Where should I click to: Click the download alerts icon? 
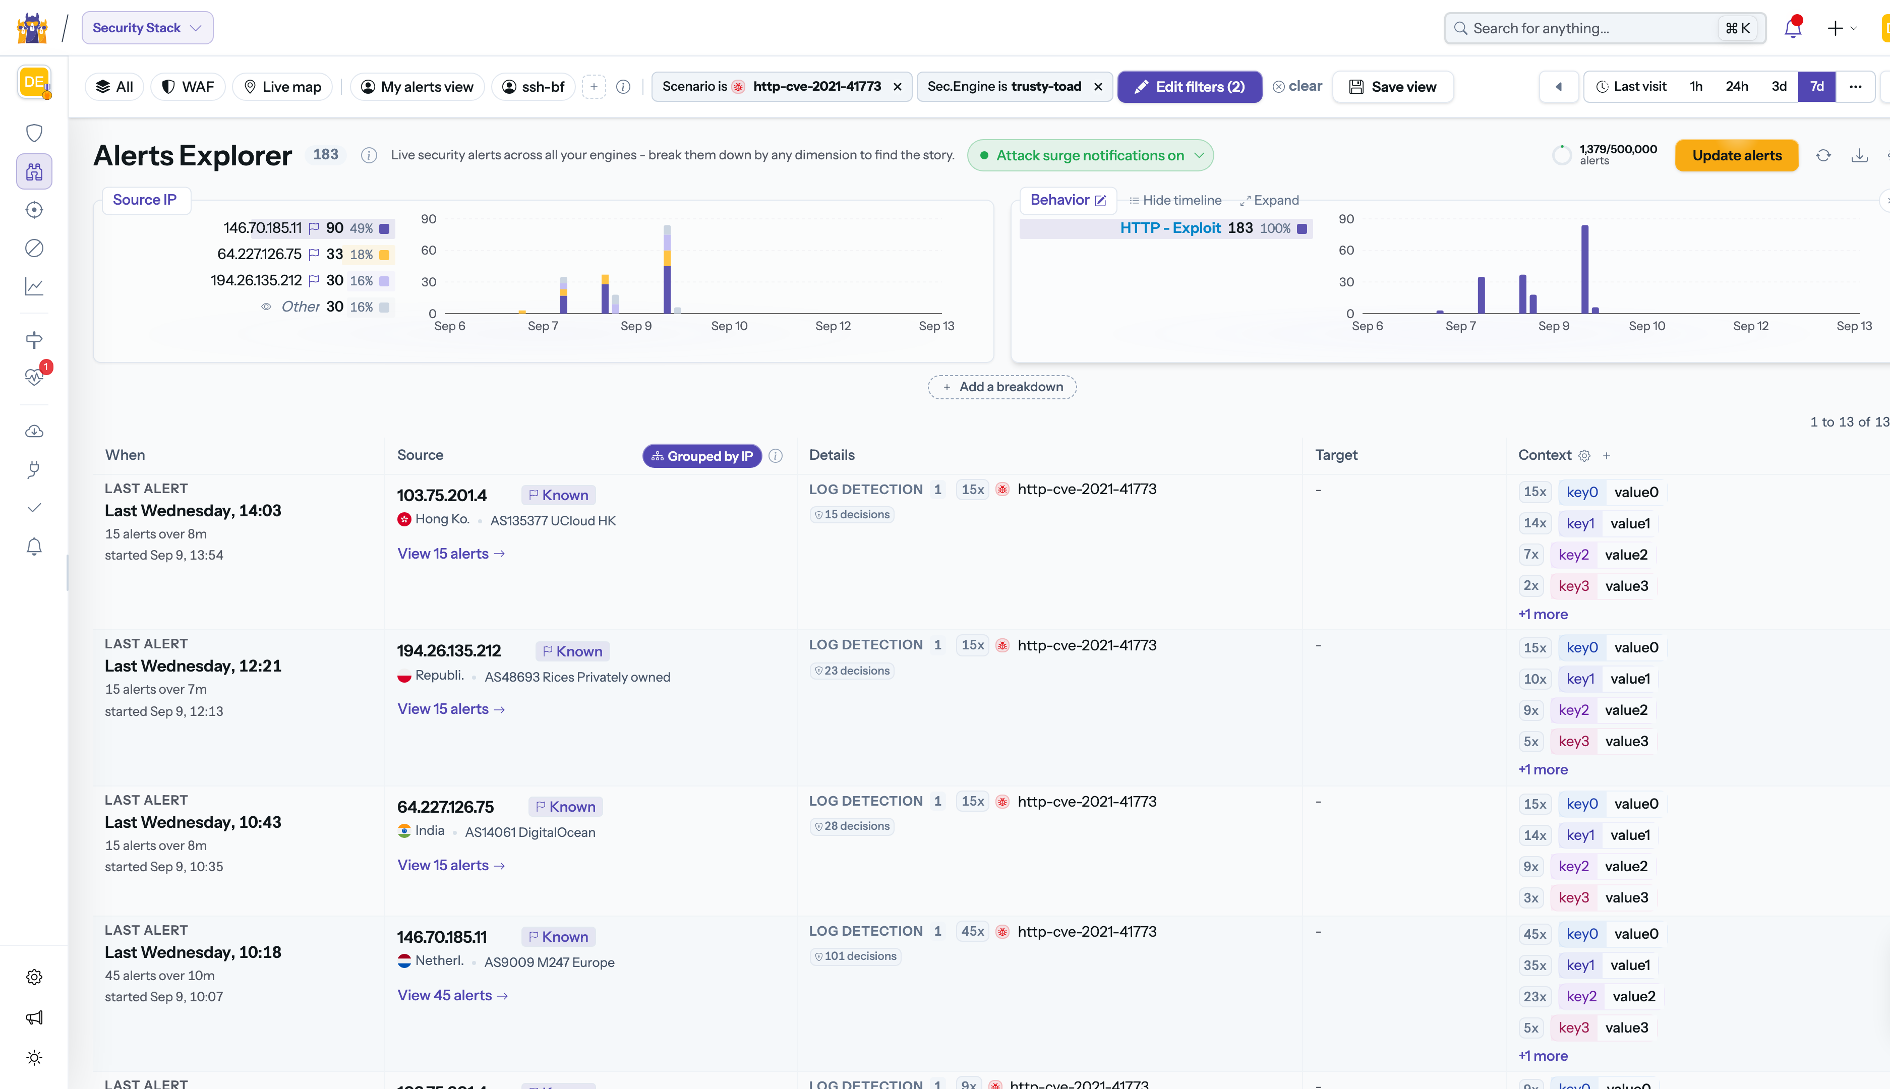tap(1859, 156)
